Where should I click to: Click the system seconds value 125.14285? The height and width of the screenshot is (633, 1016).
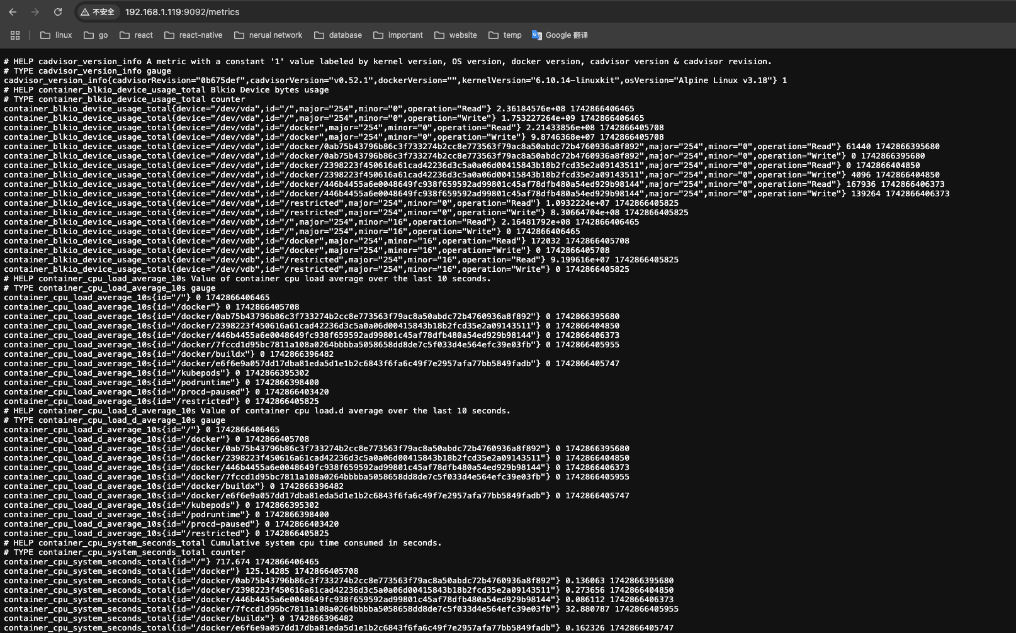pyautogui.click(x=268, y=571)
